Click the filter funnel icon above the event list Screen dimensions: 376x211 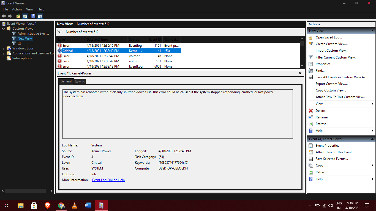tap(59, 32)
